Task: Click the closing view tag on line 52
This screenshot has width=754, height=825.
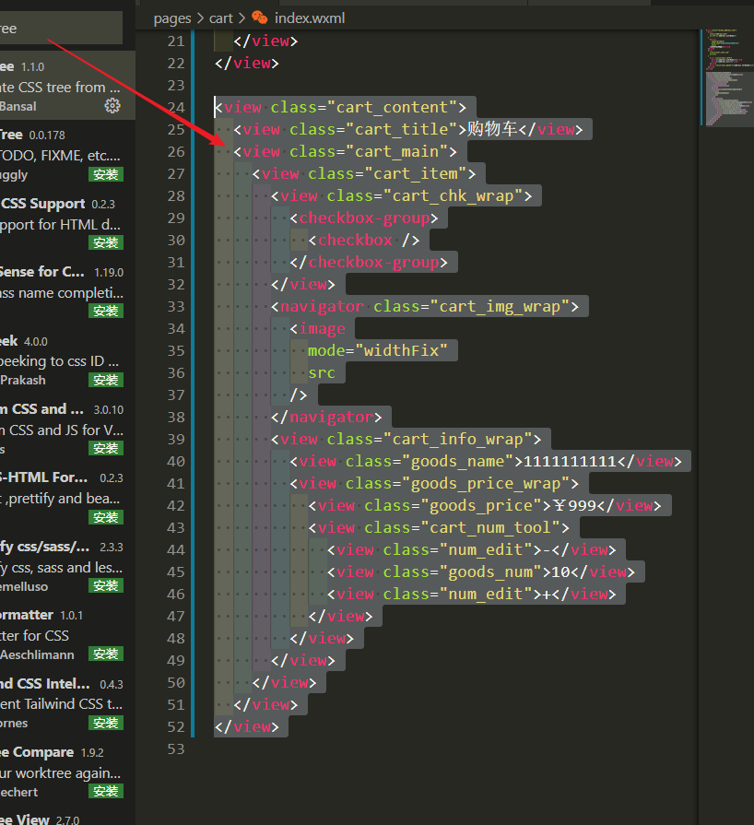Action: pos(247,726)
